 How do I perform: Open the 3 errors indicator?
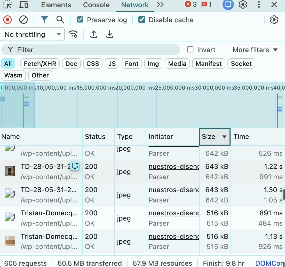[x=191, y=4]
